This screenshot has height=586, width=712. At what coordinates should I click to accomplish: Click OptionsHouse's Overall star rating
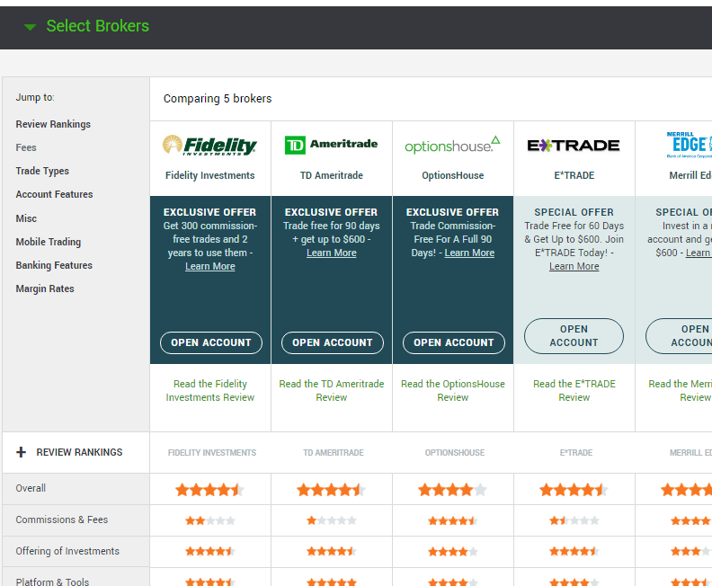(x=453, y=490)
